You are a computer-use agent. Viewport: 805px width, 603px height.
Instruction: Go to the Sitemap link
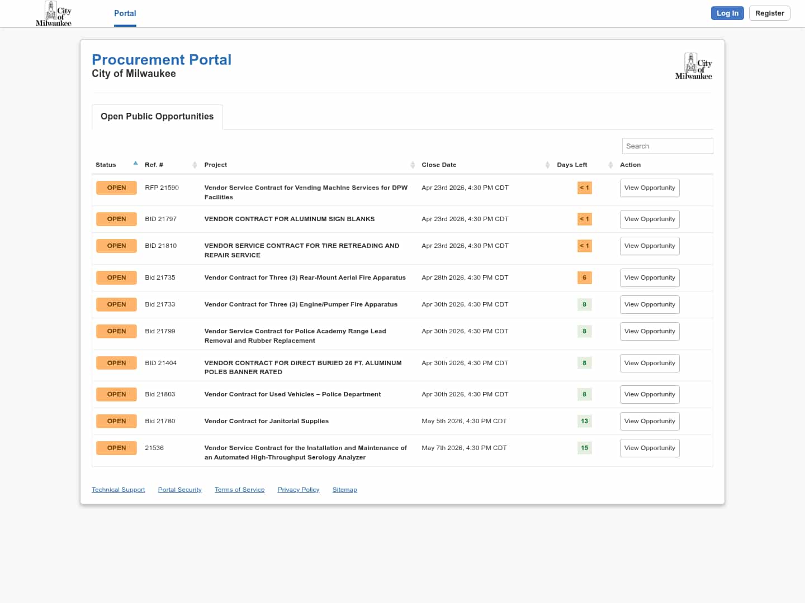344,490
